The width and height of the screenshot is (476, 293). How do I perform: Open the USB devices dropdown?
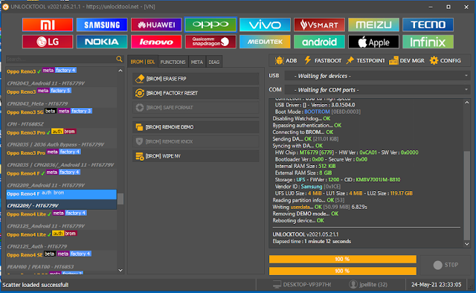(x=377, y=76)
